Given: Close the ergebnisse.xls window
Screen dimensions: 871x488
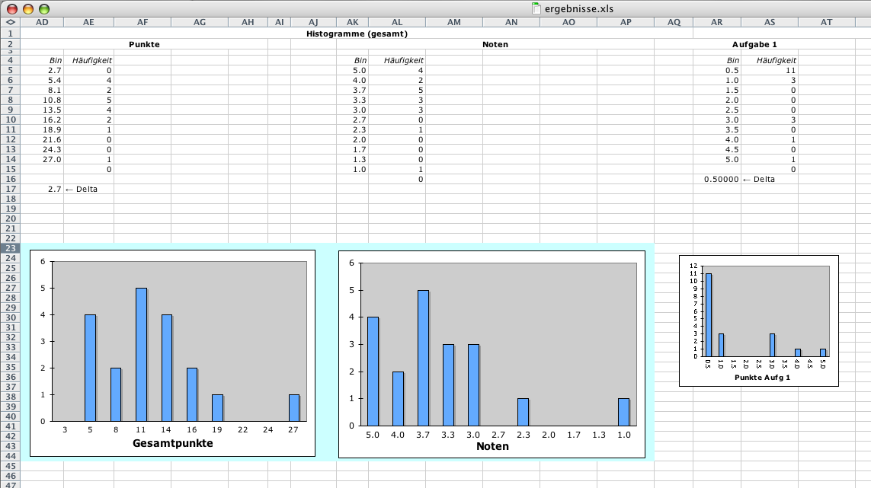Looking at the screenshot, I should [13, 8].
